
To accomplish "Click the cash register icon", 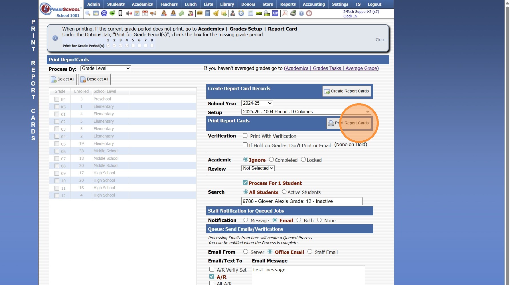I will coord(293,13).
